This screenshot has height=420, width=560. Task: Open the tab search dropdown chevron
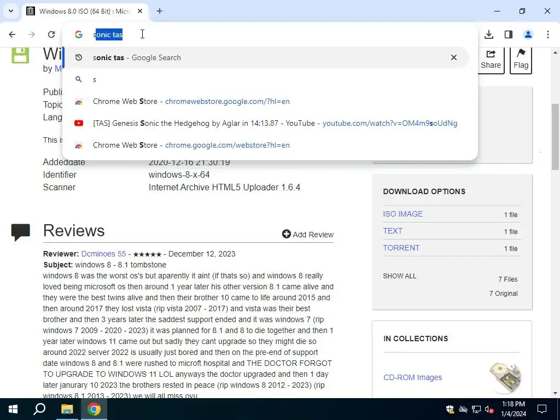pos(11,11)
